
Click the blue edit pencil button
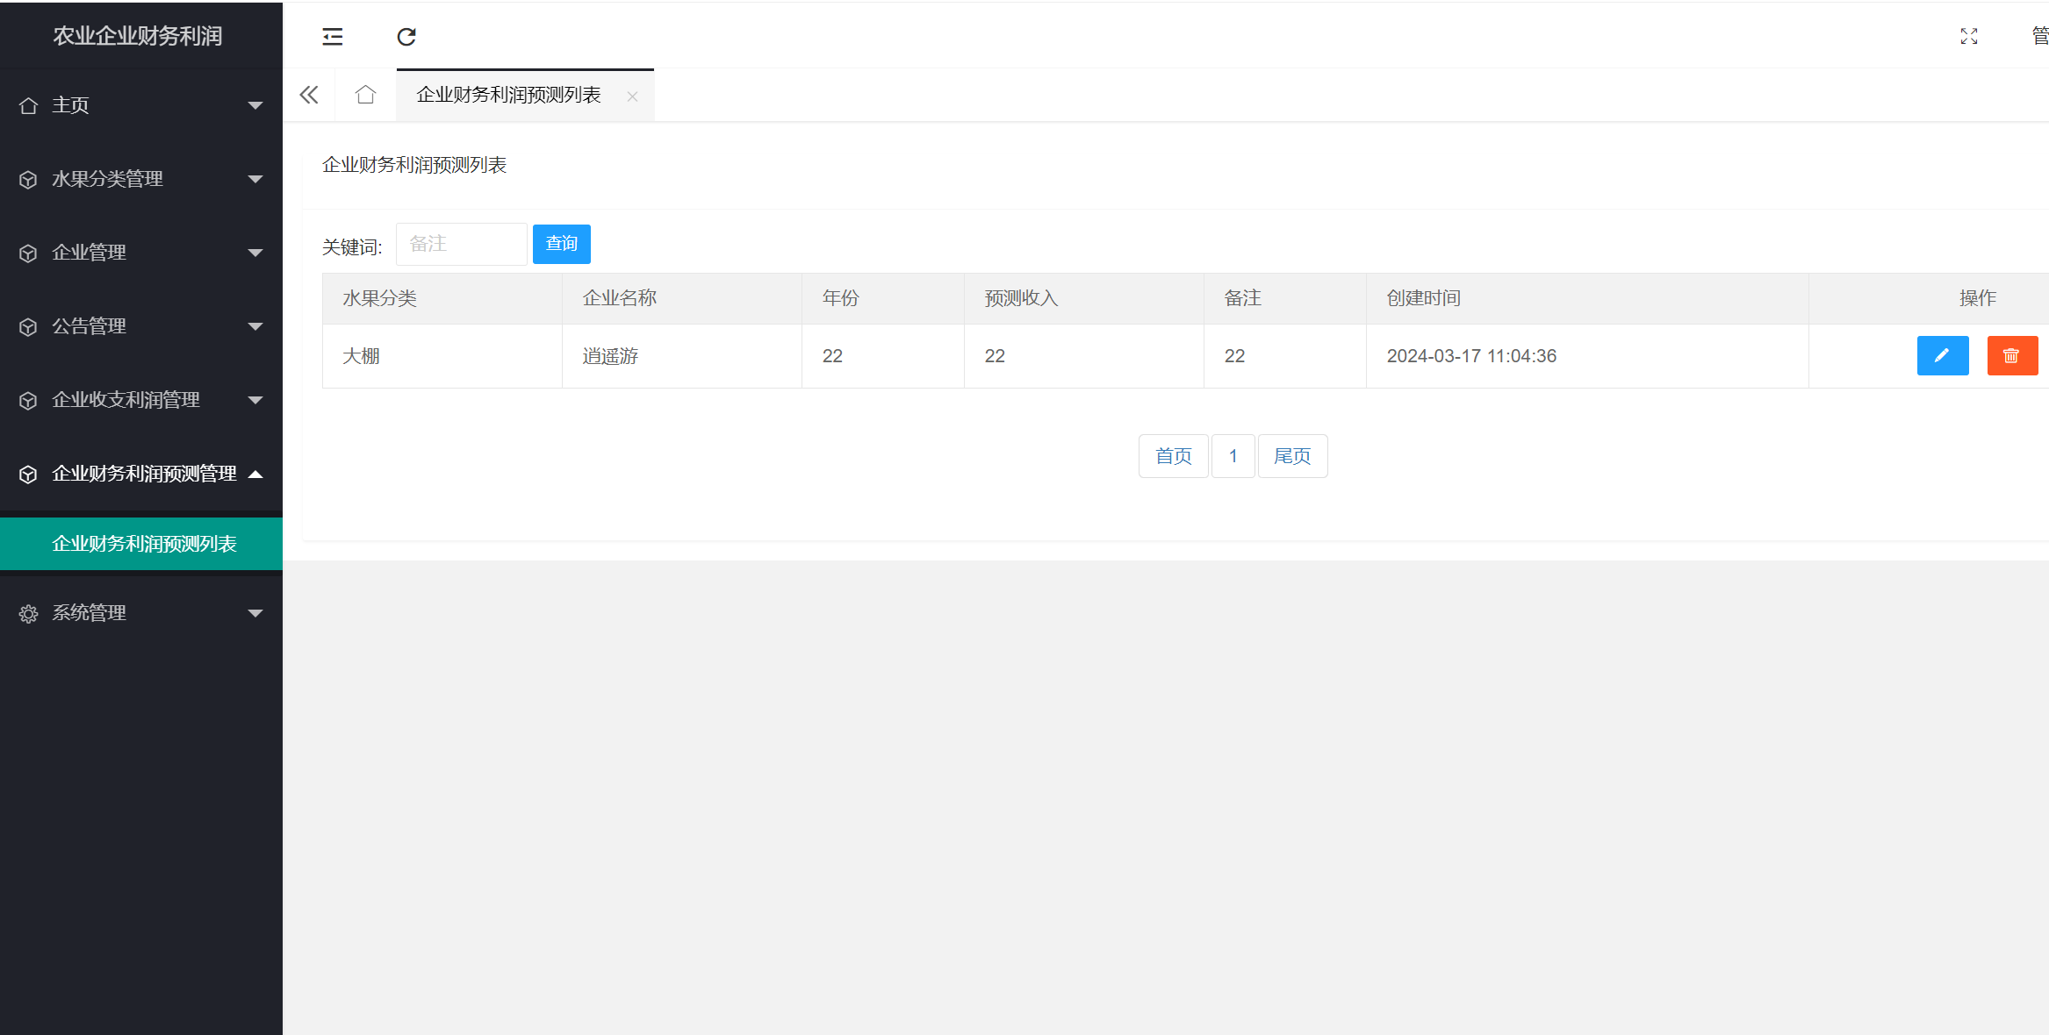[x=1942, y=355]
